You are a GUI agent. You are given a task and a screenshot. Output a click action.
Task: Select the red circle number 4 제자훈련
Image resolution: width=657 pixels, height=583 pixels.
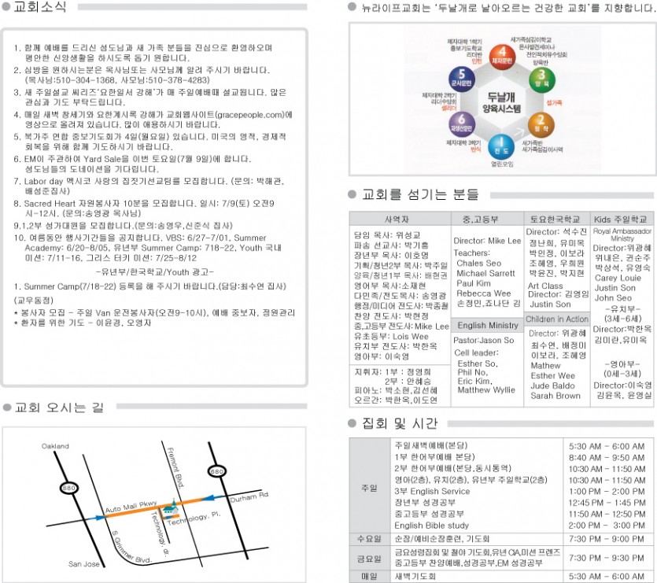point(502,57)
